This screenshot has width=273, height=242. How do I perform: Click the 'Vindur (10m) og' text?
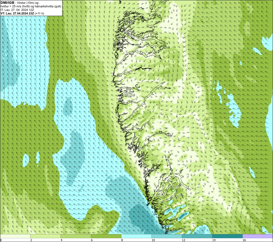click(28, 3)
